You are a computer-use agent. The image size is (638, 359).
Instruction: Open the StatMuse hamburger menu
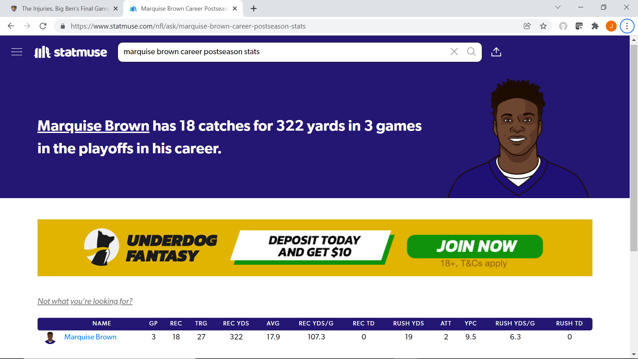[x=17, y=52]
